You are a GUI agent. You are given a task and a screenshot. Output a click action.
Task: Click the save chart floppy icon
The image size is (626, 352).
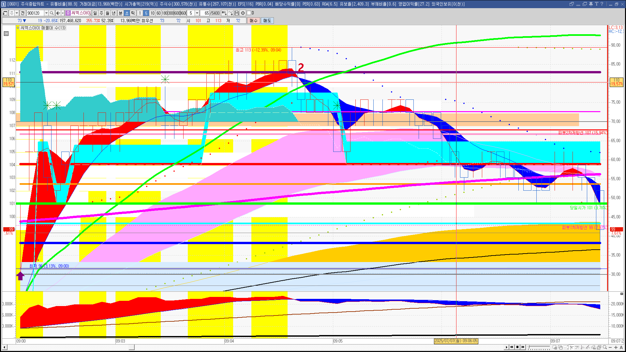point(237,13)
